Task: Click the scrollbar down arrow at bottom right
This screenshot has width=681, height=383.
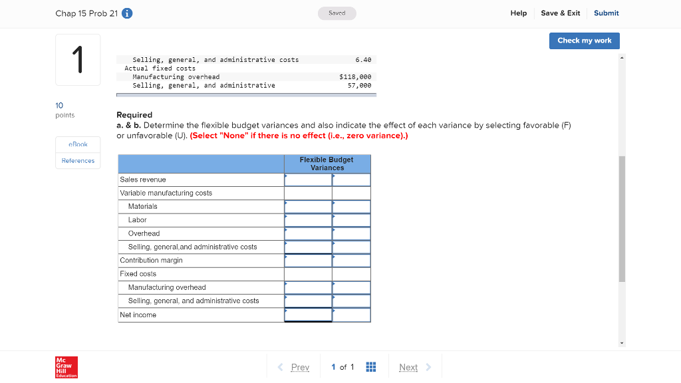Action: coord(622,342)
